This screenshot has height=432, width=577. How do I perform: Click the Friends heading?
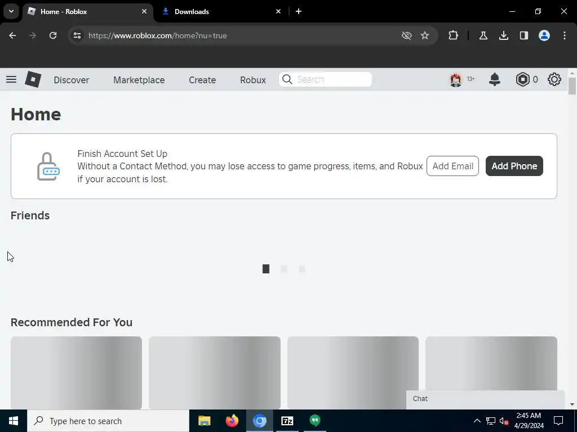[x=30, y=215]
